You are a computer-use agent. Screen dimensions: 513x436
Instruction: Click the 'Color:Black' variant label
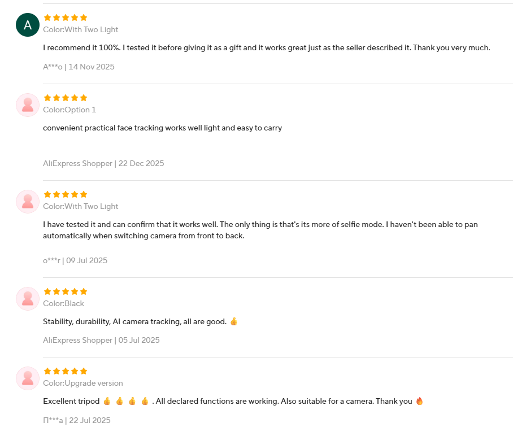coord(63,303)
